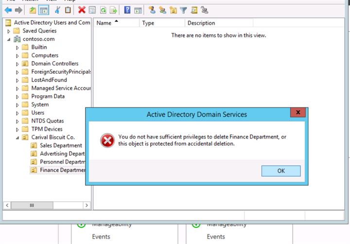Image resolution: width=350 pixels, height=244 pixels.
Task: Select the Program Data folder
Action: coord(48,96)
